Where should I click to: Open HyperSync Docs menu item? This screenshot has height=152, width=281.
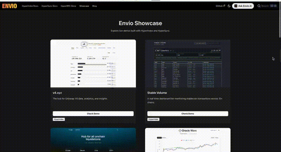50,6
